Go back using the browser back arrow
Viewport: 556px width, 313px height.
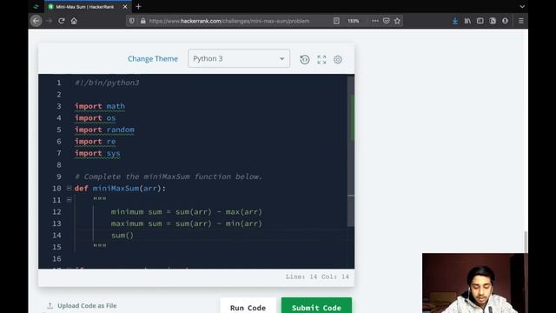[36, 21]
